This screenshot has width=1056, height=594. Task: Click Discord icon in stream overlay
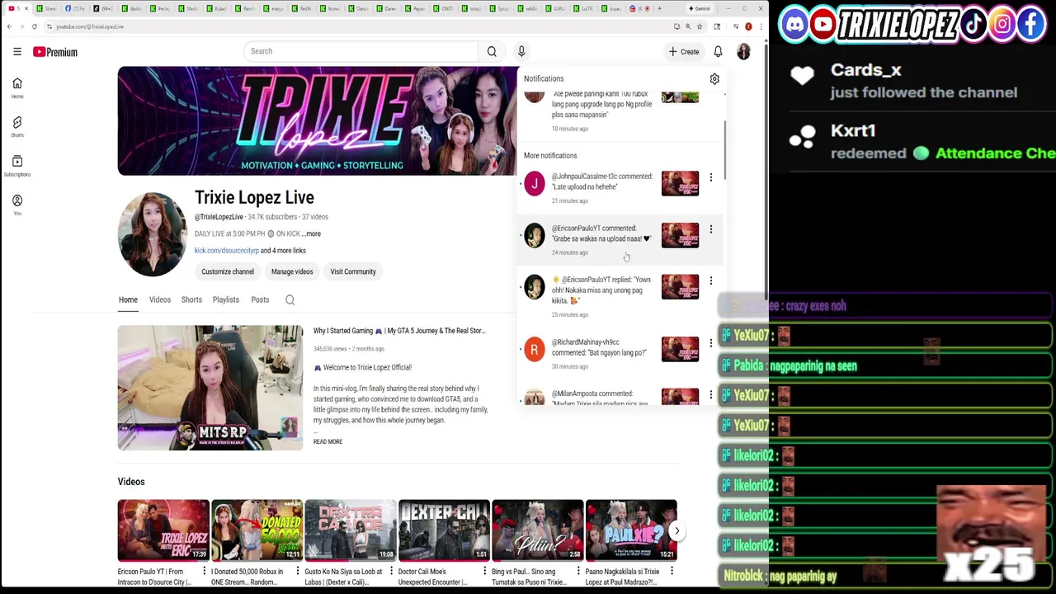click(794, 25)
